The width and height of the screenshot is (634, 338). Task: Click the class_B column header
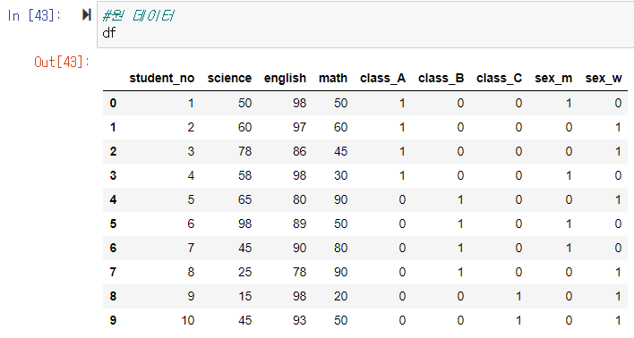pos(441,79)
